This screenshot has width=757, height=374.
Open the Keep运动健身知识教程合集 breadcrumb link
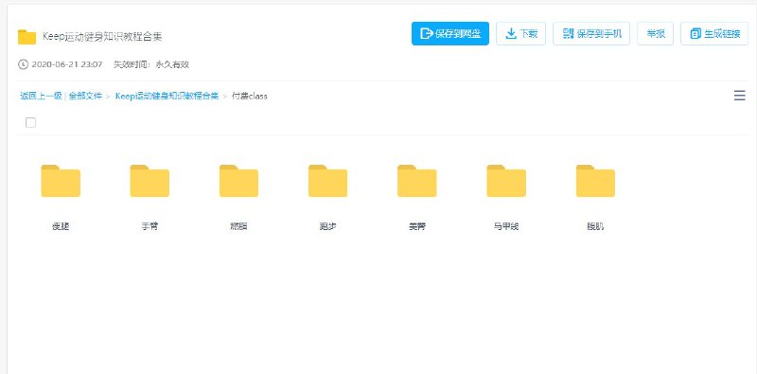click(x=167, y=96)
